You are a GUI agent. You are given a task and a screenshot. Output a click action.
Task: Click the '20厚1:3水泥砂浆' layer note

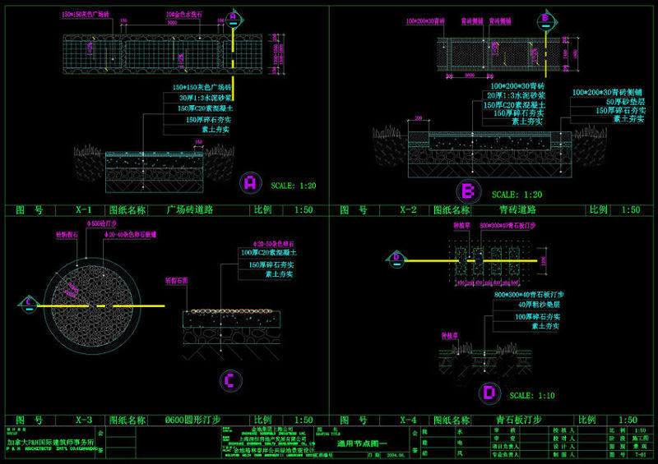point(516,95)
